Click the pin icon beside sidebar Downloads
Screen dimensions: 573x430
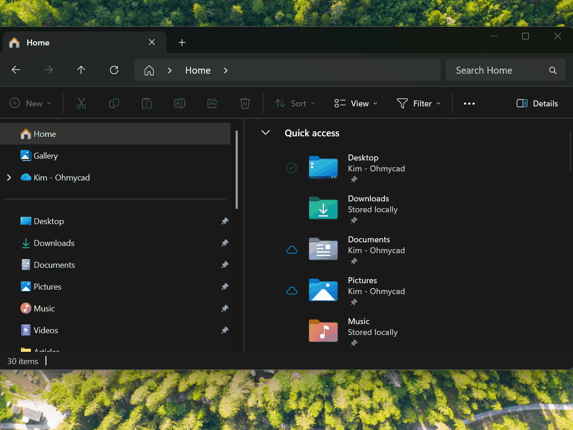225,243
